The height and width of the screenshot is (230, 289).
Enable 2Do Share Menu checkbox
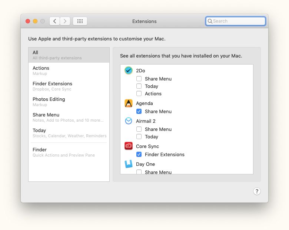click(x=139, y=79)
